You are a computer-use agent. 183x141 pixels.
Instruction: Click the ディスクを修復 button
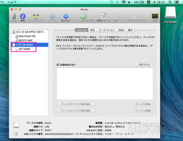coord(143,111)
